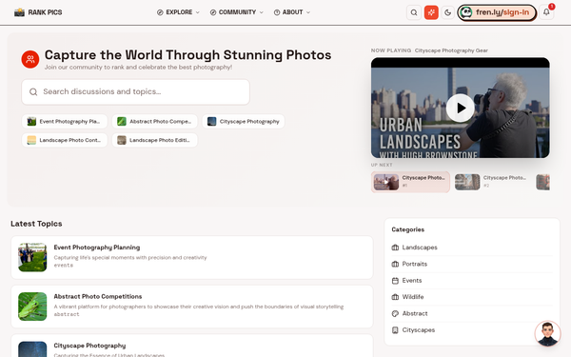Image resolution: width=571 pixels, height=357 pixels.
Task: Focus the Search discussions and topics field
Action: pyautogui.click(x=135, y=91)
